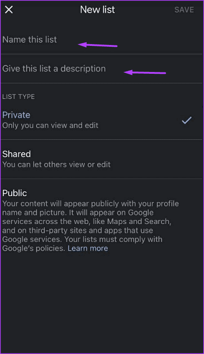The image size is (204, 354).
Task: Select the Private list type
Action: [102, 120]
